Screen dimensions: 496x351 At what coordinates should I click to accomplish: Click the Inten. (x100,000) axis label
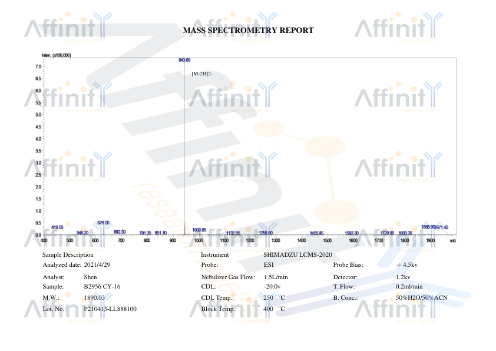click(57, 55)
